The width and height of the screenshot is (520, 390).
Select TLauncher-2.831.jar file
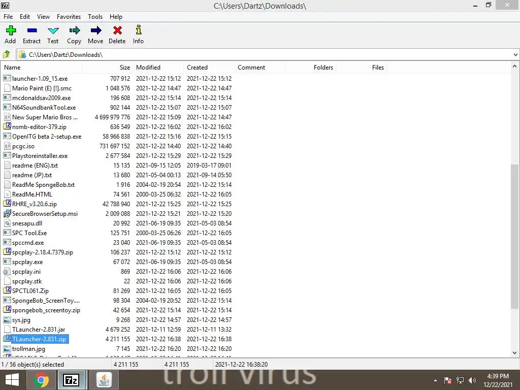pyautogui.click(x=39, y=329)
